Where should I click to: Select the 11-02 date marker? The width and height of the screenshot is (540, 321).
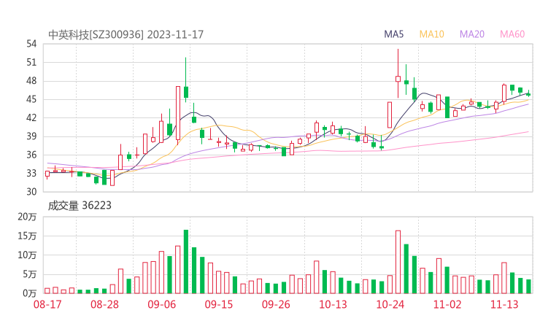(447, 304)
